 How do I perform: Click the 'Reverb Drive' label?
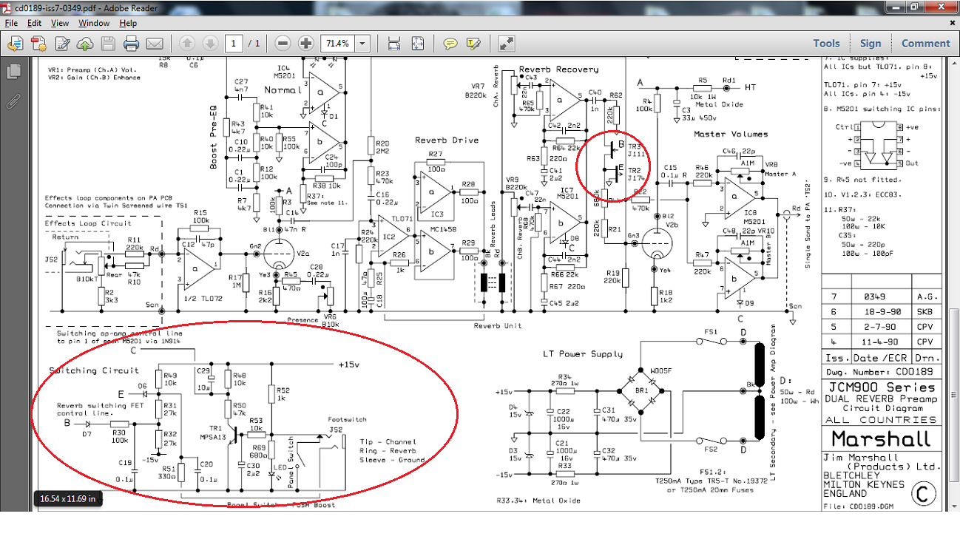[x=446, y=140]
